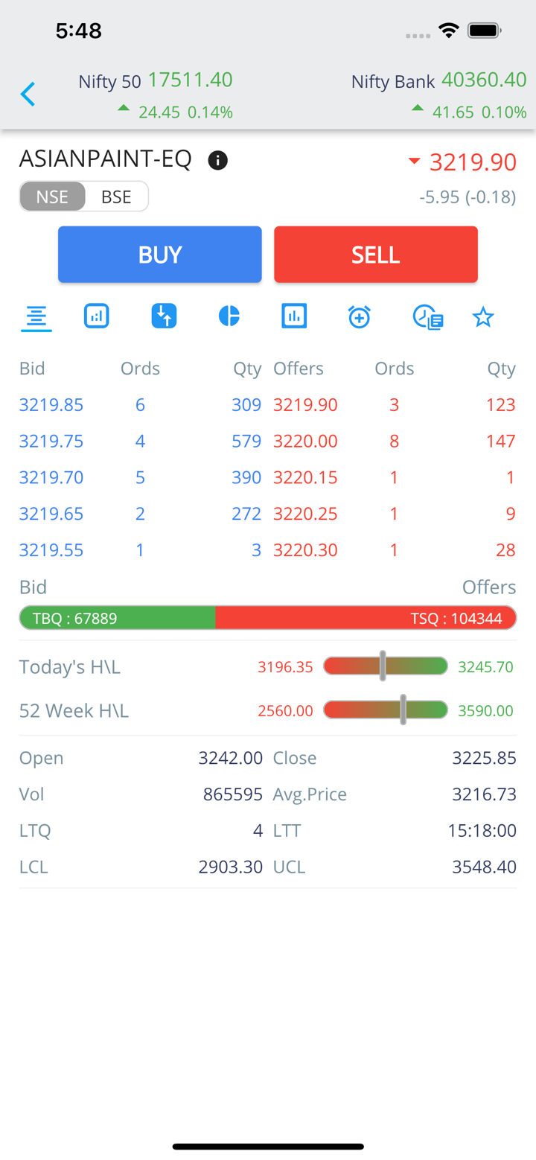Switch exchange to BSE
The height and width of the screenshot is (1160, 536).
tap(116, 197)
